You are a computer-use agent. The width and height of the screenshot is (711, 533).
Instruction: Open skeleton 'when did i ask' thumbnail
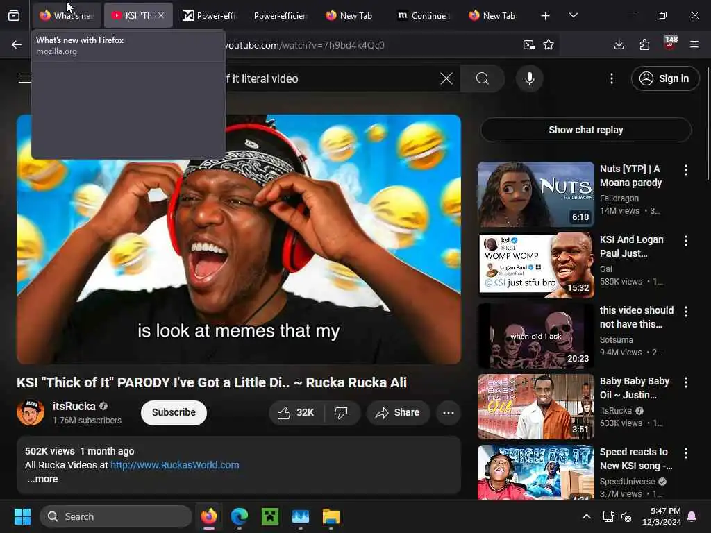pyautogui.click(x=535, y=336)
